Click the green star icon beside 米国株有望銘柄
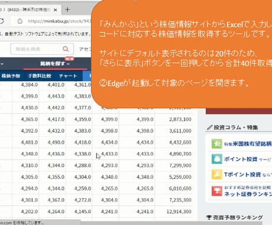272x225 pixels. click(x=217, y=144)
